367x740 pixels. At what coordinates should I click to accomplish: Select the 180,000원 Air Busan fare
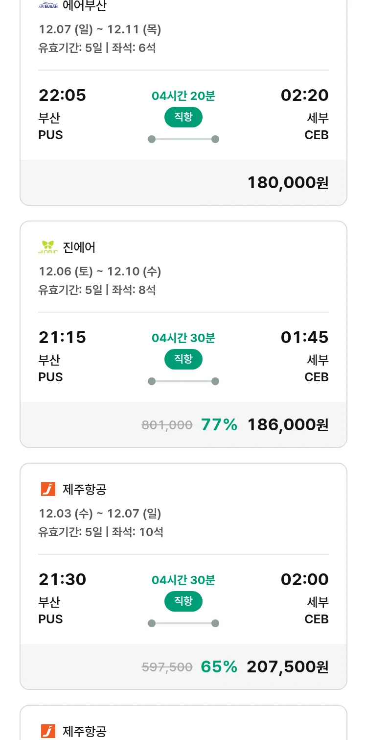coord(288,183)
